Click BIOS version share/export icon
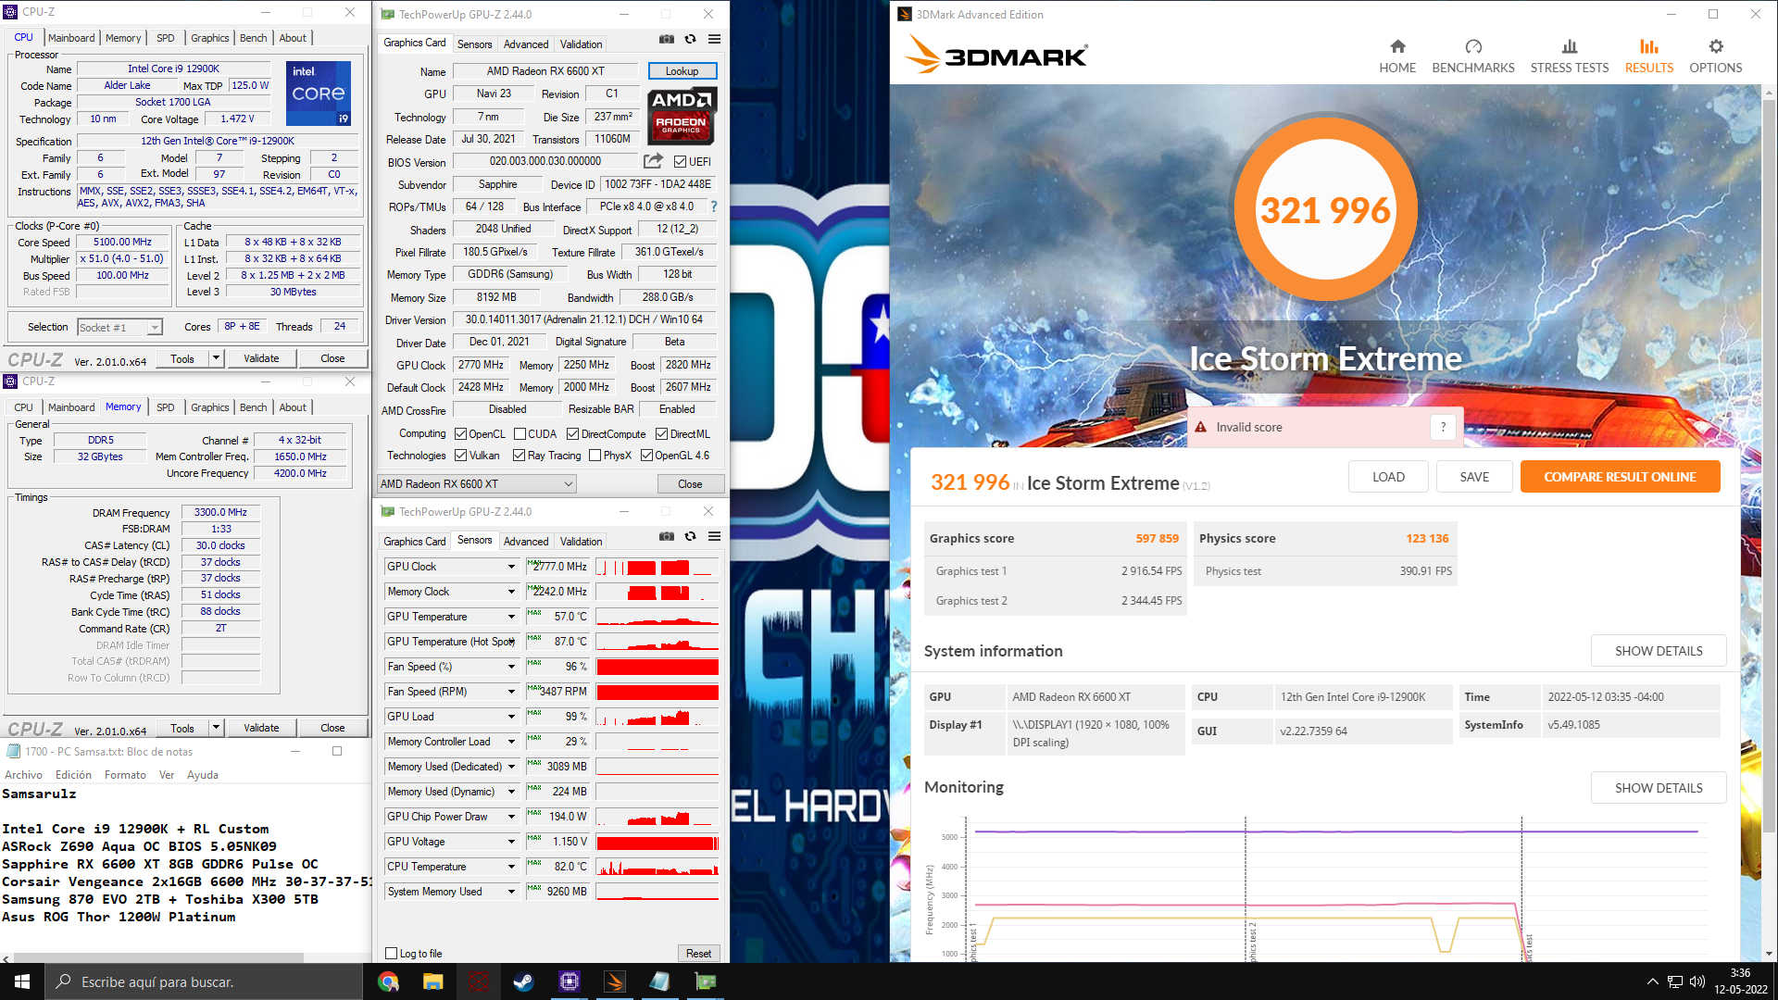Image resolution: width=1778 pixels, height=1000 pixels. coord(653,160)
